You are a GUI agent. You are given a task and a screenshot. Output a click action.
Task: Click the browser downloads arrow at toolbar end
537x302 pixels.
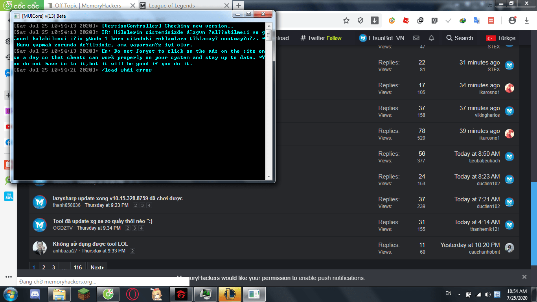[527, 20]
